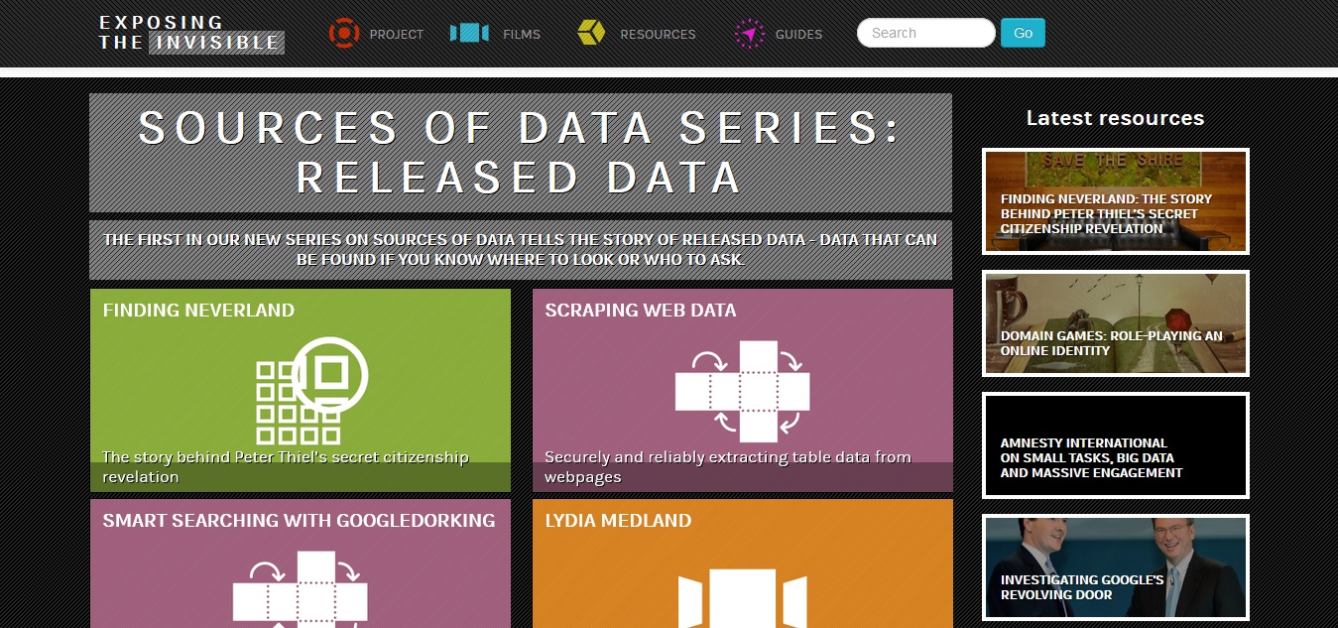Open the Amnesty International big data resource
1338x628 pixels.
(x=1115, y=445)
